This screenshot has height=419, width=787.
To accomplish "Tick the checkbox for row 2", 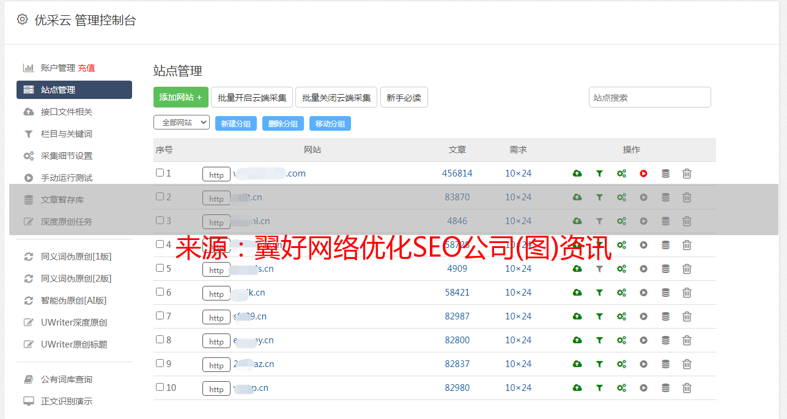I will 160,197.
